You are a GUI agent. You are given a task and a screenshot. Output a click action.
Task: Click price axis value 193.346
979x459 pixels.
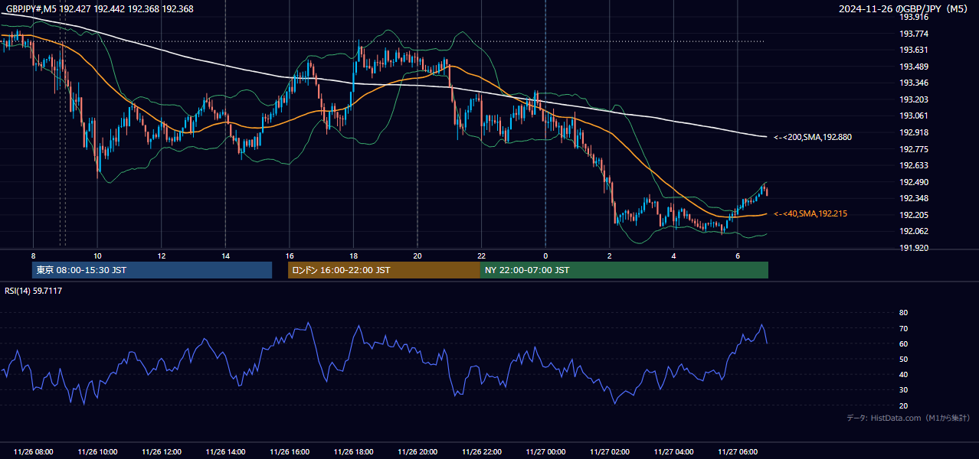tap(914, 83)
